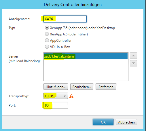Image resolution: width=146 pixels, height=131 pixels.
Task: Click the Delivery Controller hinzufügen title bar
Action: click(73, 5)
